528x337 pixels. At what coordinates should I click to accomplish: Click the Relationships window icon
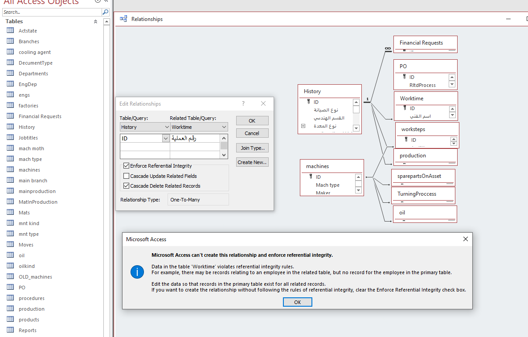point(123,19)
